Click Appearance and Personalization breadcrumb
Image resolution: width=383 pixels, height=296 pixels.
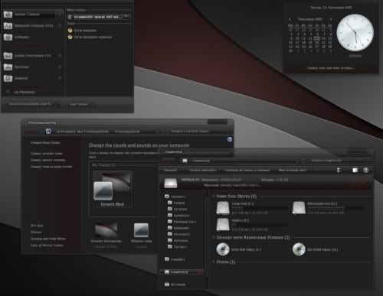click(83, 132)
